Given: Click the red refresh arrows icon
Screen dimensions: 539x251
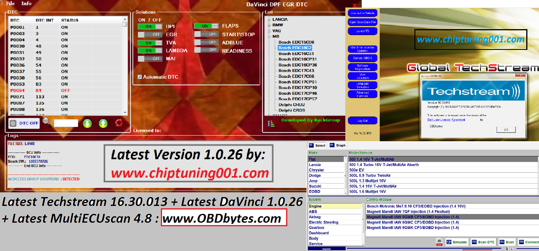Looking at the screenshot, I should tap(119, 123).
